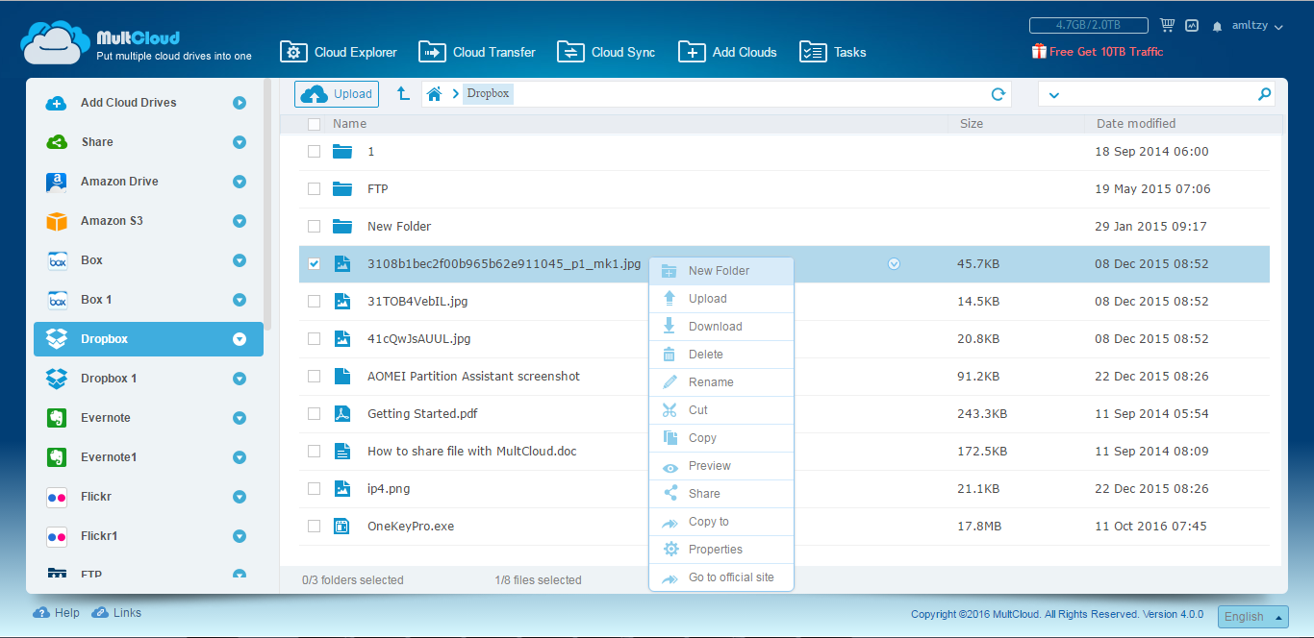
Task: Click the search input field
Action: tap(1154, 94)
